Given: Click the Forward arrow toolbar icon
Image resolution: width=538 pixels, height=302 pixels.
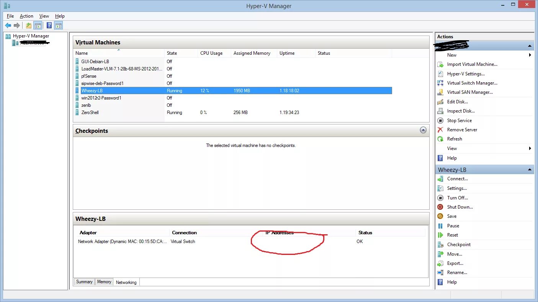Looking at the screenshot, I should [x=17, y=26].
